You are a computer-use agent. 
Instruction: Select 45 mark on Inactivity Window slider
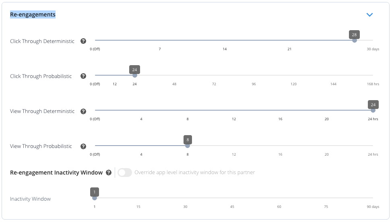coord(232,197)
